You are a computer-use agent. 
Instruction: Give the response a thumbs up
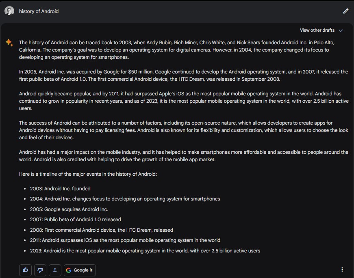[25, 270]
